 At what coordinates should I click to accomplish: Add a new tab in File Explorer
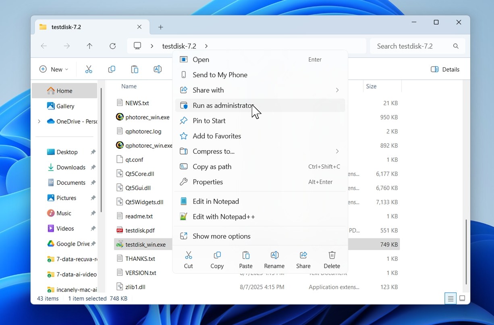(161, 27)
